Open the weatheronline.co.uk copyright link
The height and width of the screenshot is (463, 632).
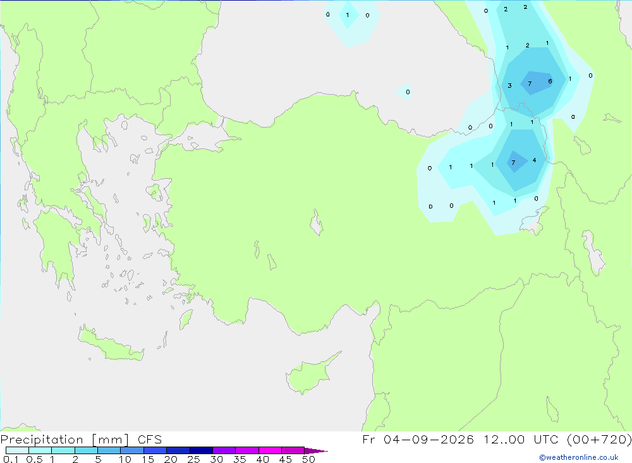click(x=579, y=457)
